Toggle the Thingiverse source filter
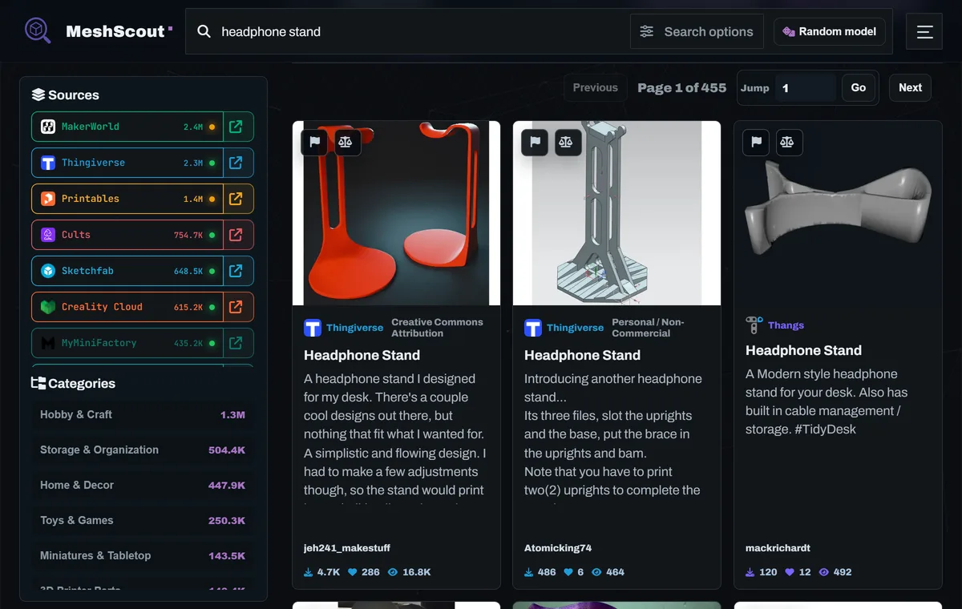The width and height of the screenshot is (962, 609). 127,163
